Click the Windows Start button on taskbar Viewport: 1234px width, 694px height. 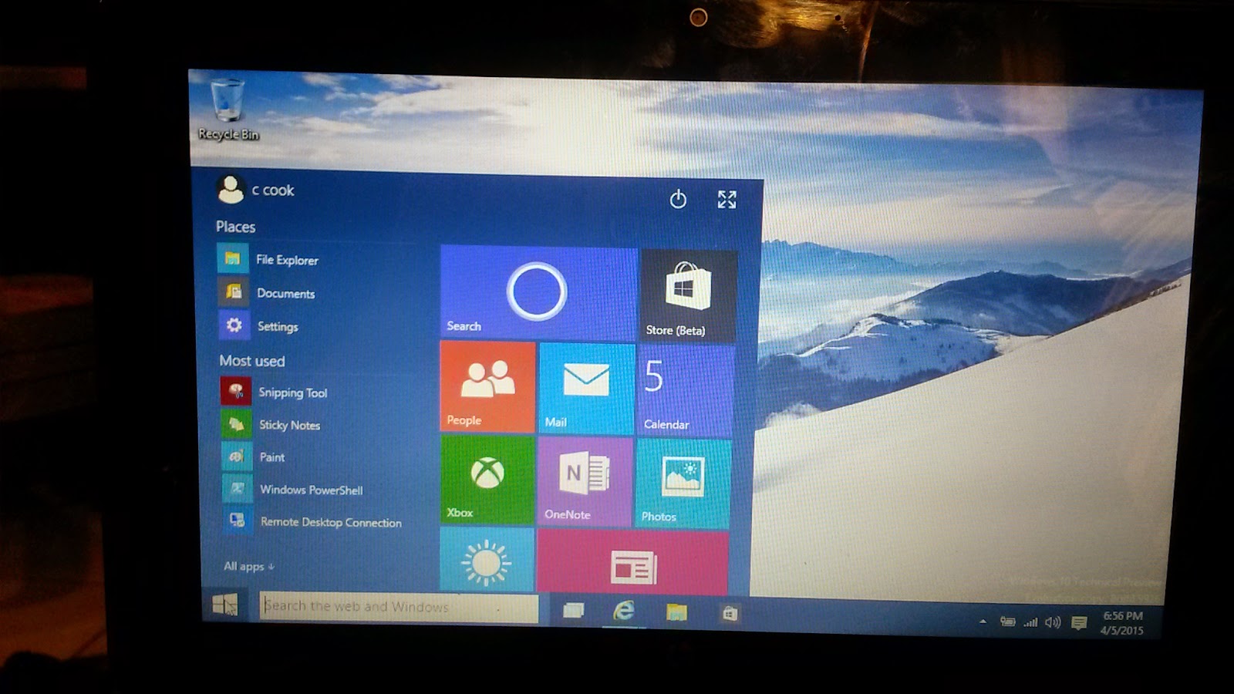click(x=225, y=605)
